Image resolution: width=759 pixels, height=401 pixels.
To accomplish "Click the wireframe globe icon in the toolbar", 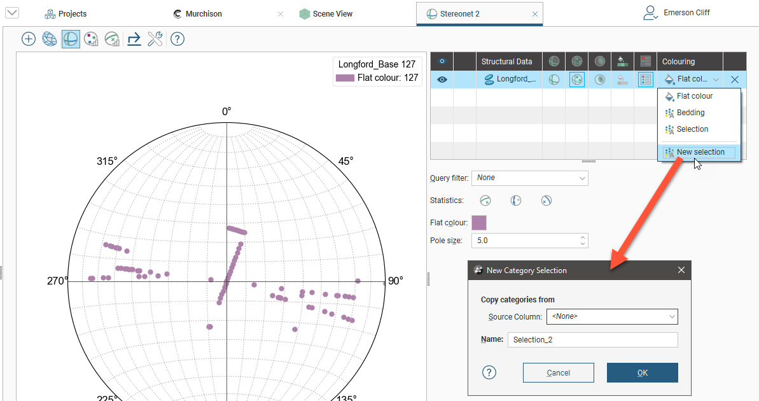I will (x=50, y=39).
